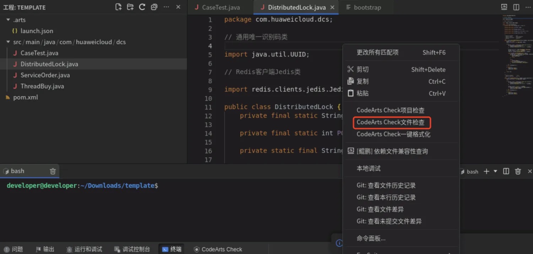The image size is (533, 254).
Task: Open the CodeArts Check panel tab
Action: [x=218, y=249]
